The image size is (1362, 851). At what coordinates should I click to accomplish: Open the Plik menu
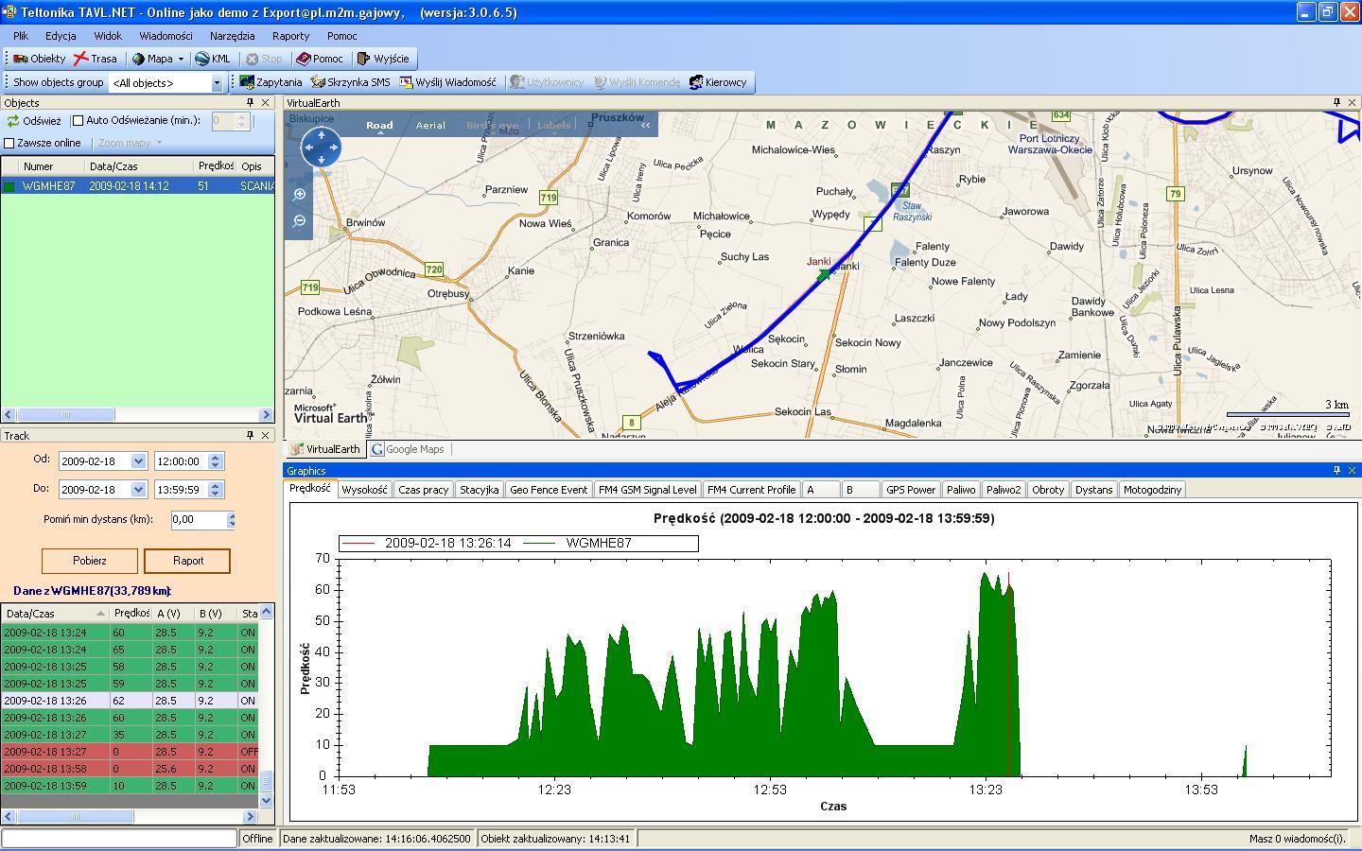tap(21, 36)
